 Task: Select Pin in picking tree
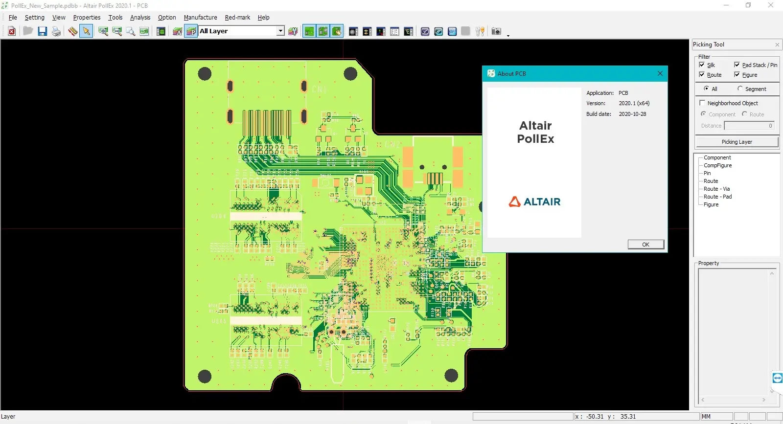[707, 173]
